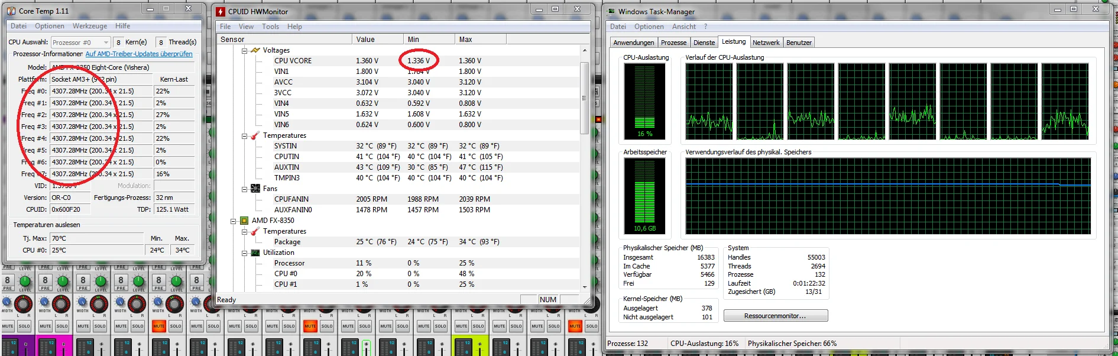Collapse the Fans group in HWMonitor

pos(244,189)
